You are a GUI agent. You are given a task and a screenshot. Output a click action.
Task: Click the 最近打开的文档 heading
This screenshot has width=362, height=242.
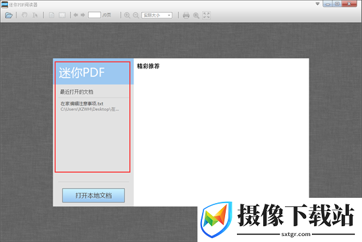[x=76, y=92]
